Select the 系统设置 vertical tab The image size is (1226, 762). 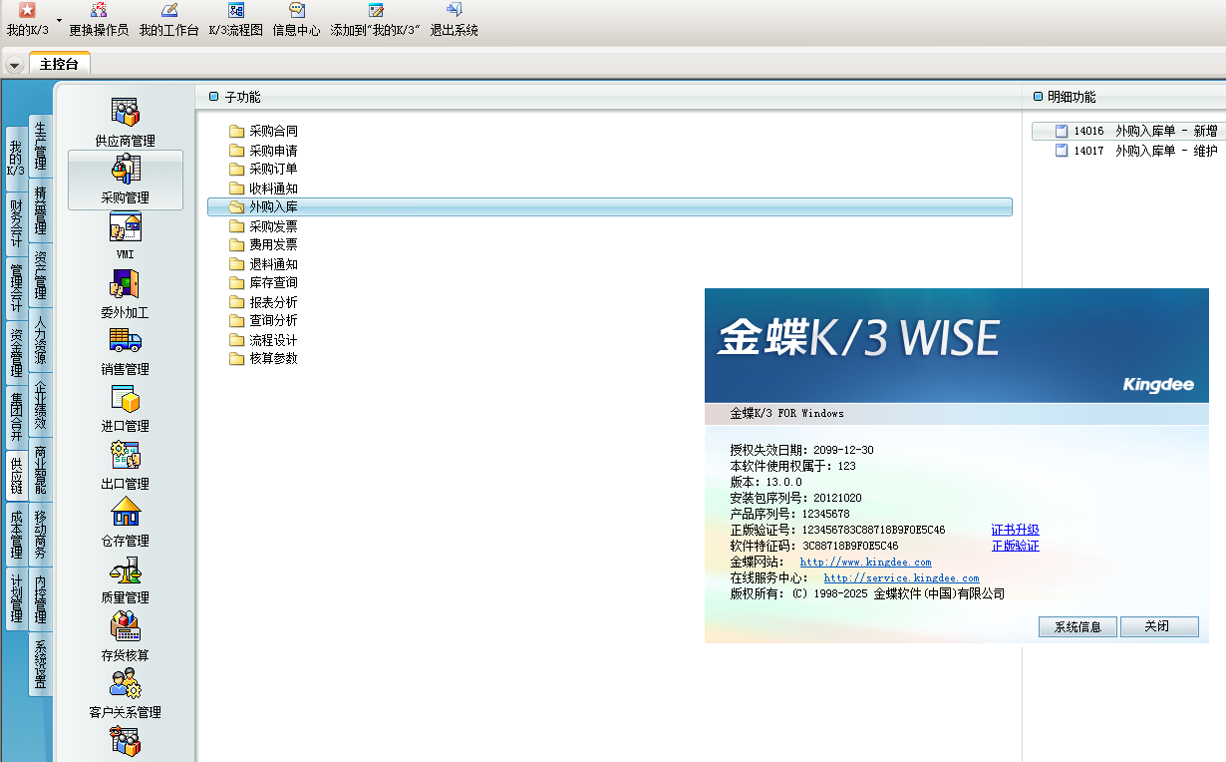[x=41, y=664]
